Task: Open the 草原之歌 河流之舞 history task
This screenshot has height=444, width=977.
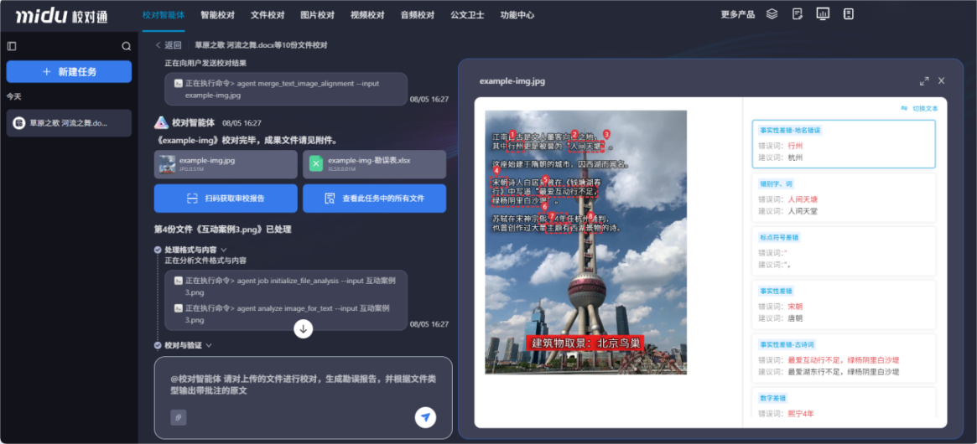Action: click(x=69, y=123)
